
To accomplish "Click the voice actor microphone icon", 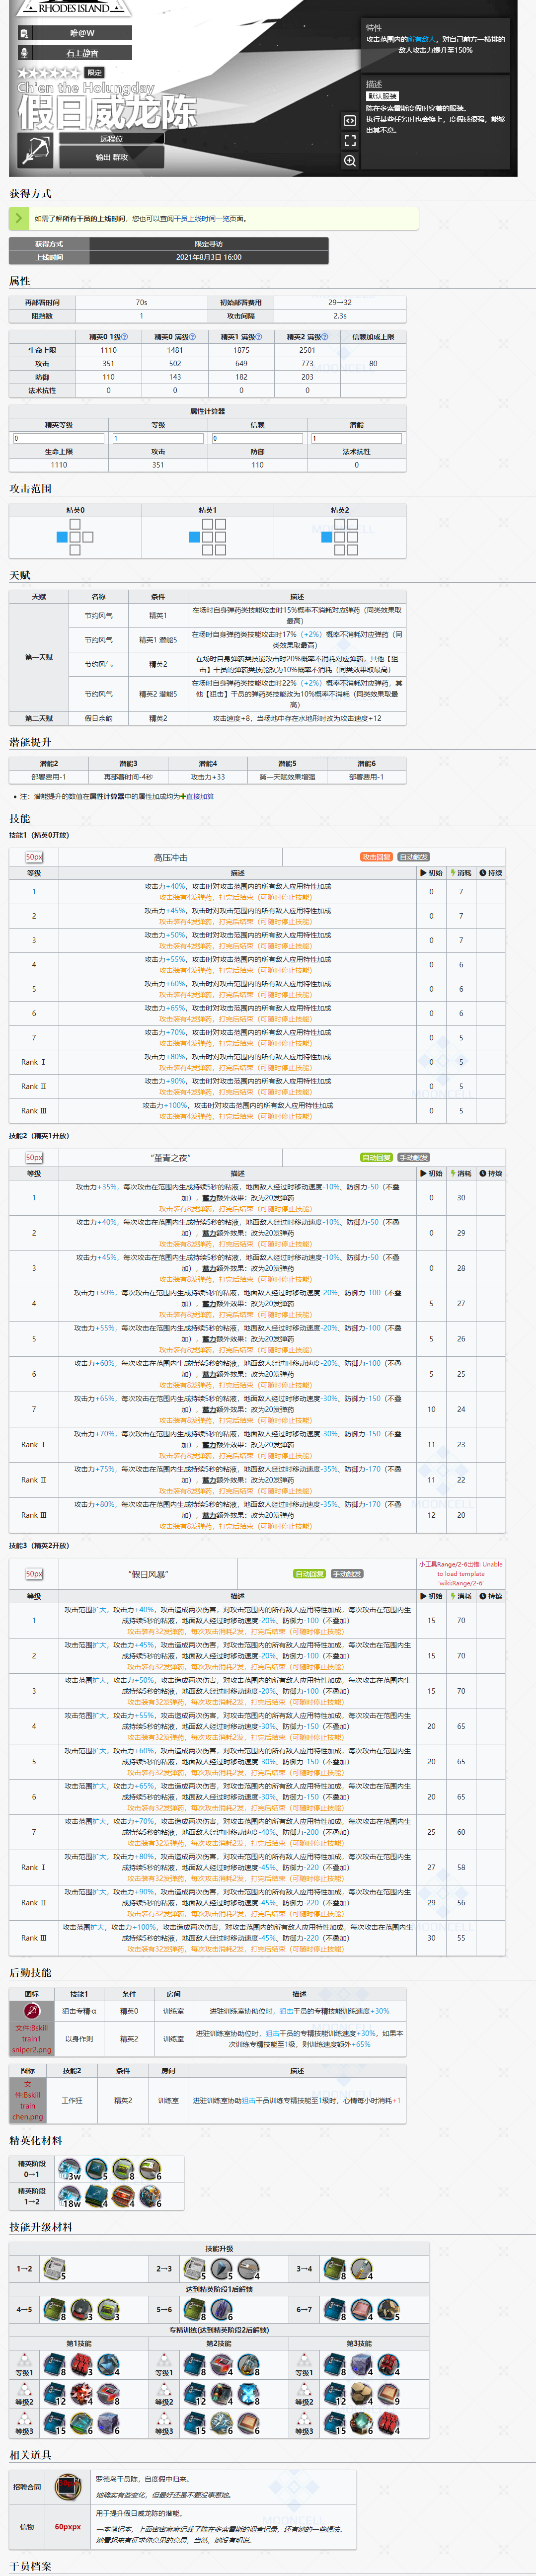I will tap(25, 53).
